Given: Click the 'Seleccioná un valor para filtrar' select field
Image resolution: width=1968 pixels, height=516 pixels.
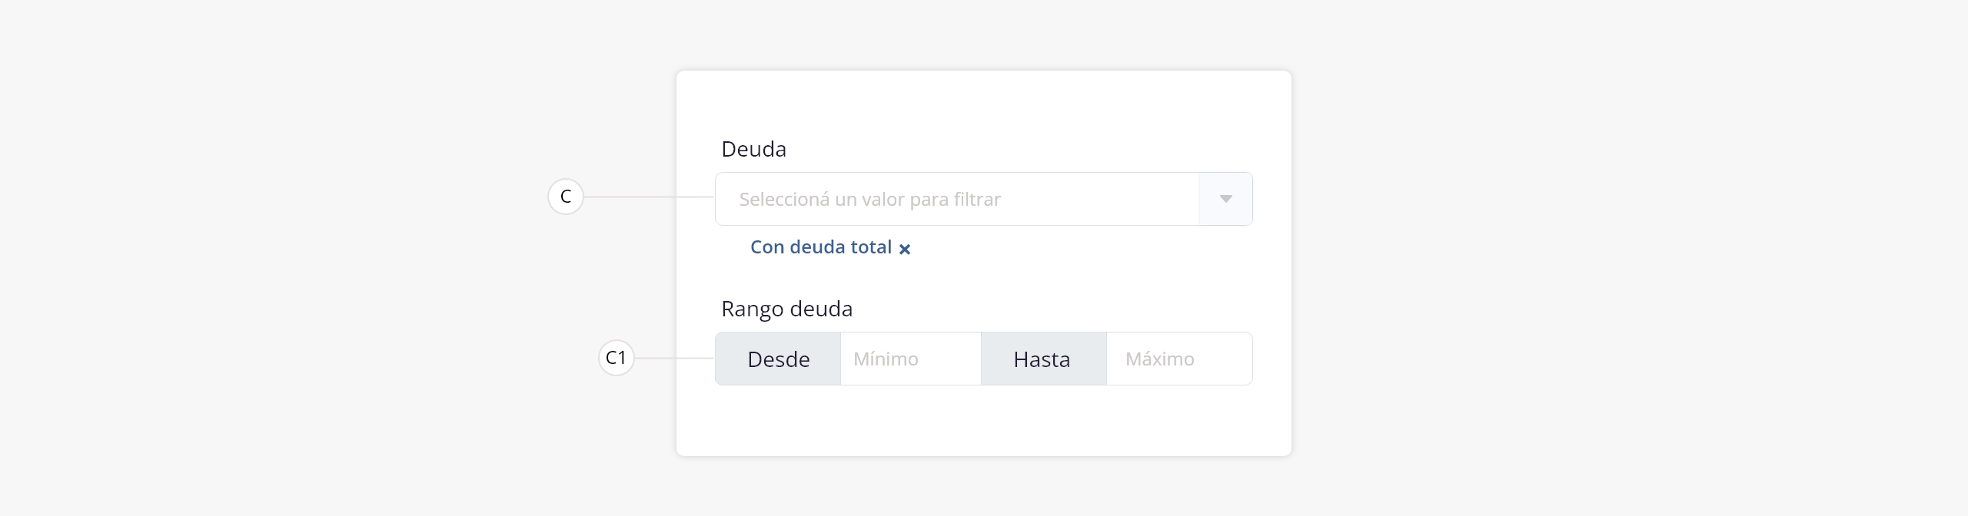Looking at the screenshot, I should point(953,199).
